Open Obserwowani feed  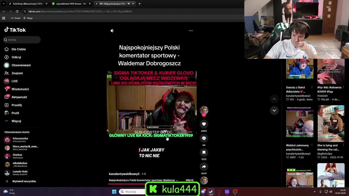pyautogui.click(x=21, y=65)
